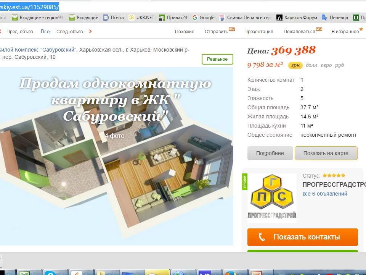Open the 'Свинка Пепа все сер' bookmark
The height and width of the screenshot is (275, 366).
(245, 18)
